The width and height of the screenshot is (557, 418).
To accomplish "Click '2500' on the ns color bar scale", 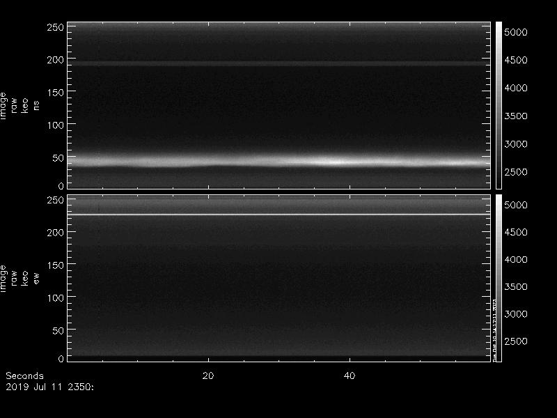I will 516,172.
